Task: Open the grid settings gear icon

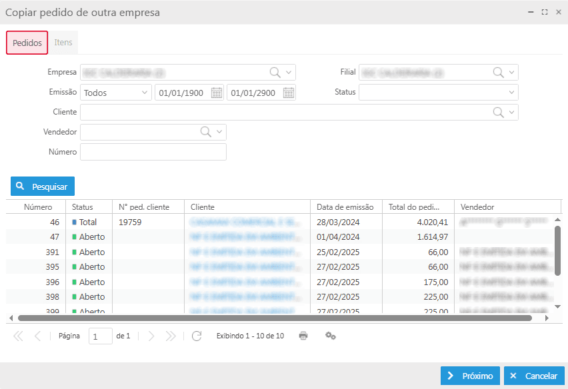Action: click(331, 336)
